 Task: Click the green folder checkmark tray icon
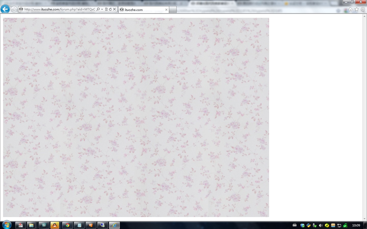(x=345, y=225)
